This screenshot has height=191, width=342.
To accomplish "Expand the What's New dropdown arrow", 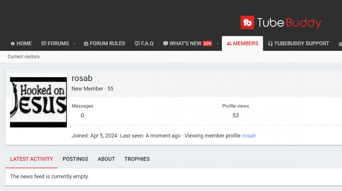I will coord(217,43).
